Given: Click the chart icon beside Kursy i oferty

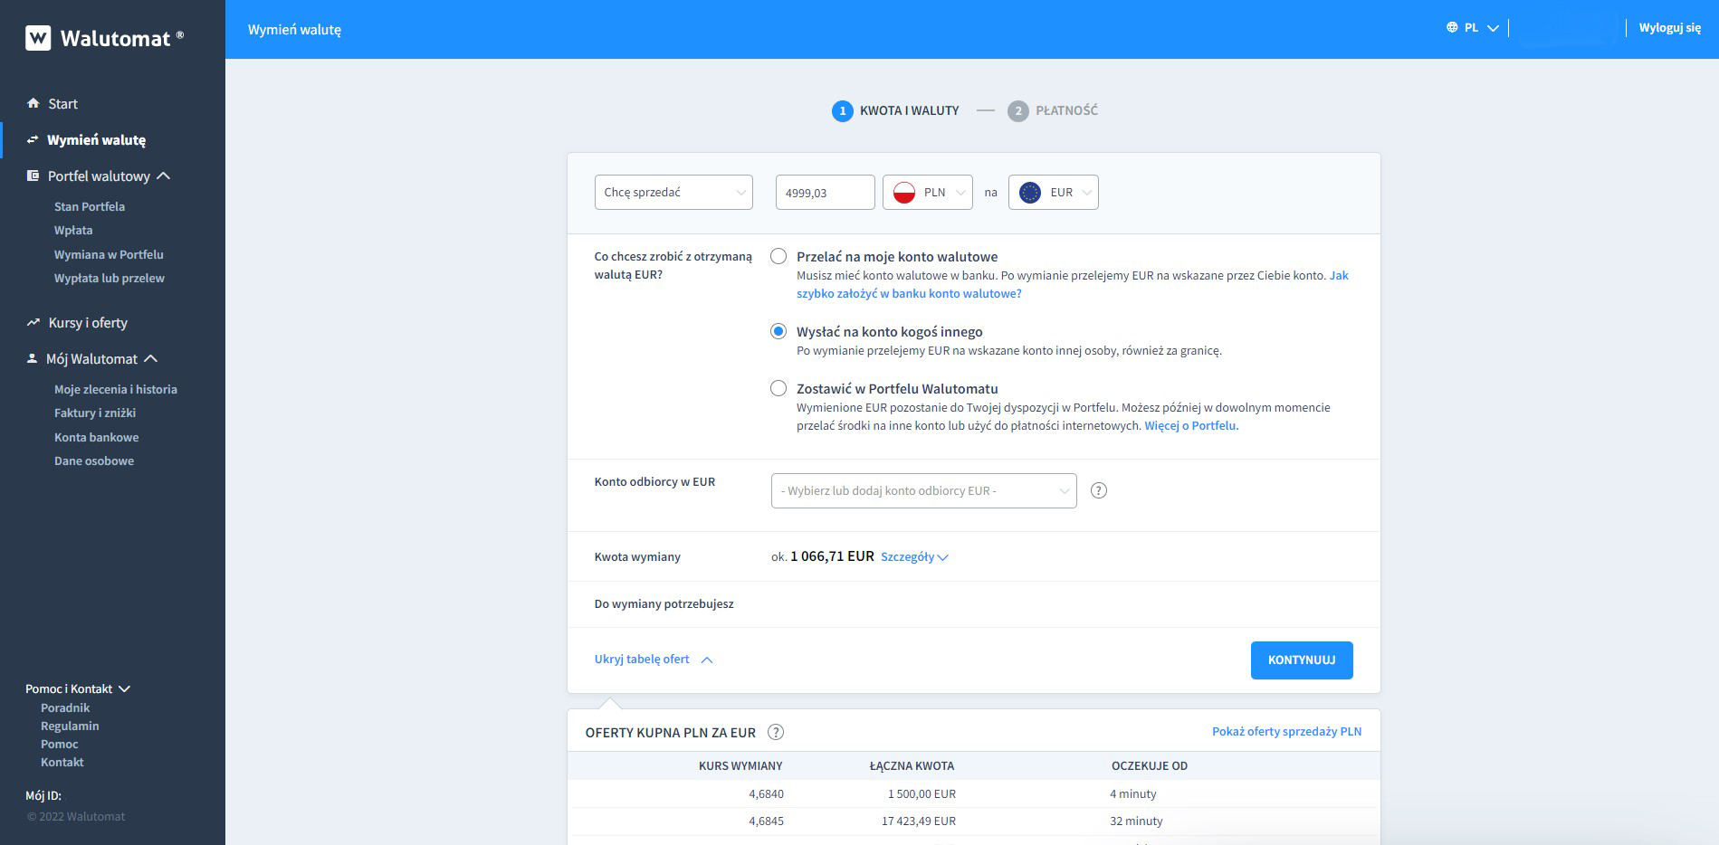Looking at the screenshot, I should click(x=33, y=322).
